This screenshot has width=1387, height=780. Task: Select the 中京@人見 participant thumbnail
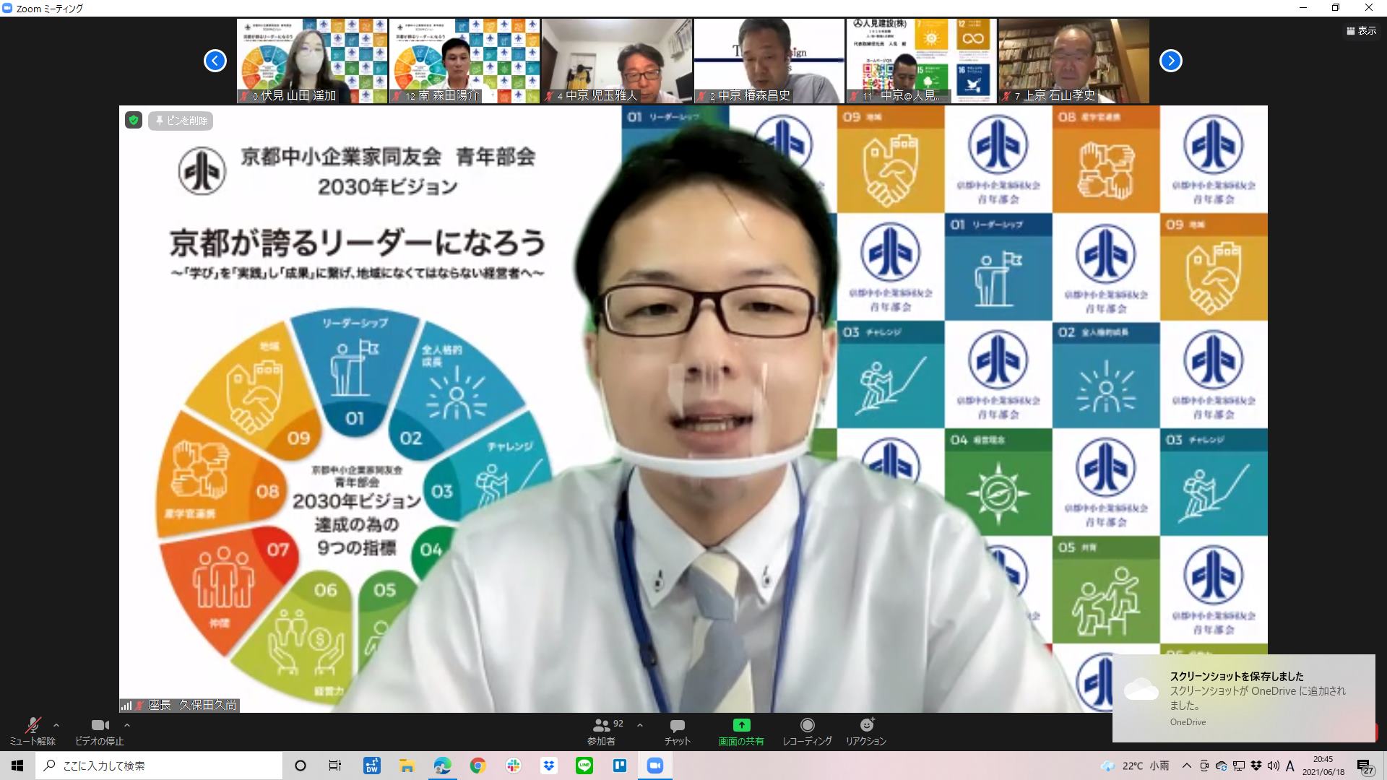point(922,61)
